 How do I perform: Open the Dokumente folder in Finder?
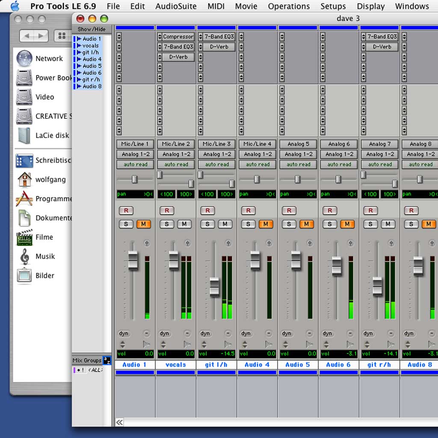44,218
